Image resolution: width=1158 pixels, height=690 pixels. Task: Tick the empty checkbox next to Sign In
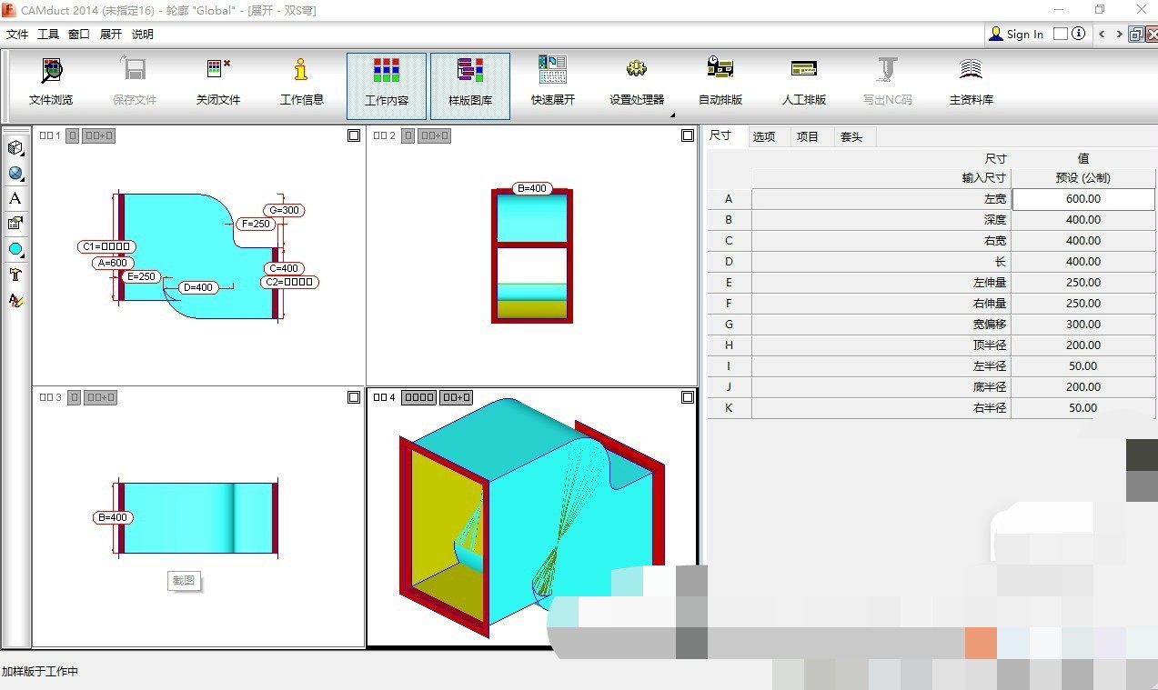point(1060,34)
